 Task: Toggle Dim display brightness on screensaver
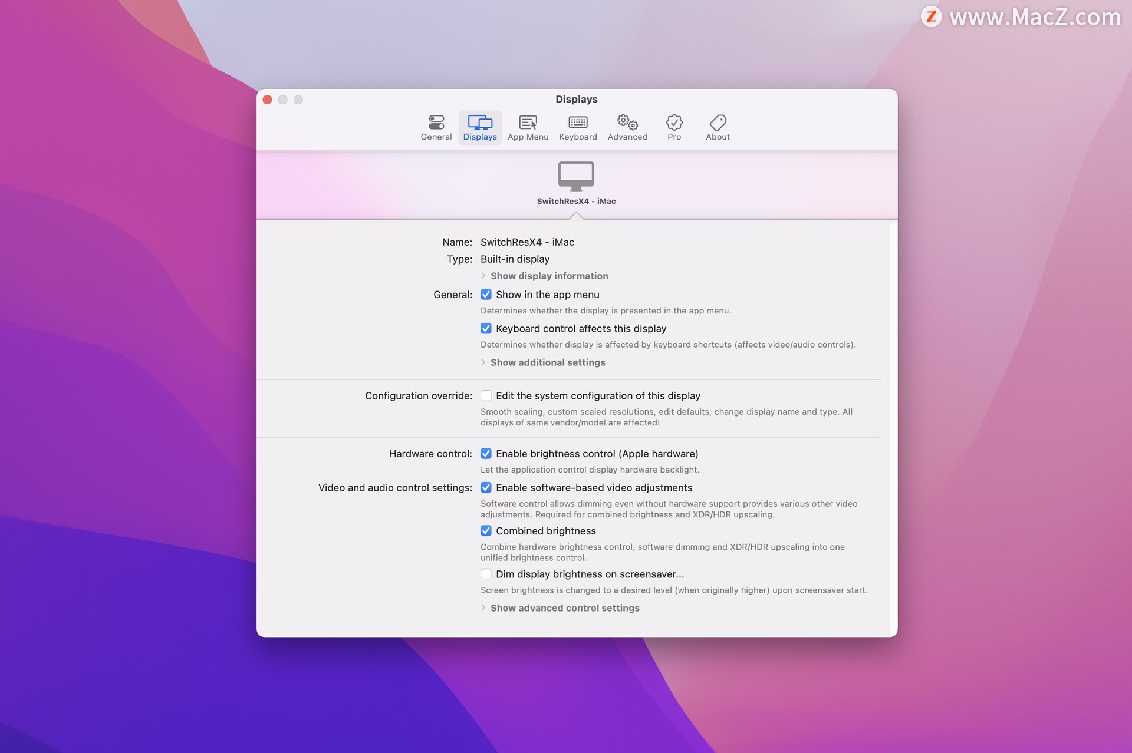[485, 574]
